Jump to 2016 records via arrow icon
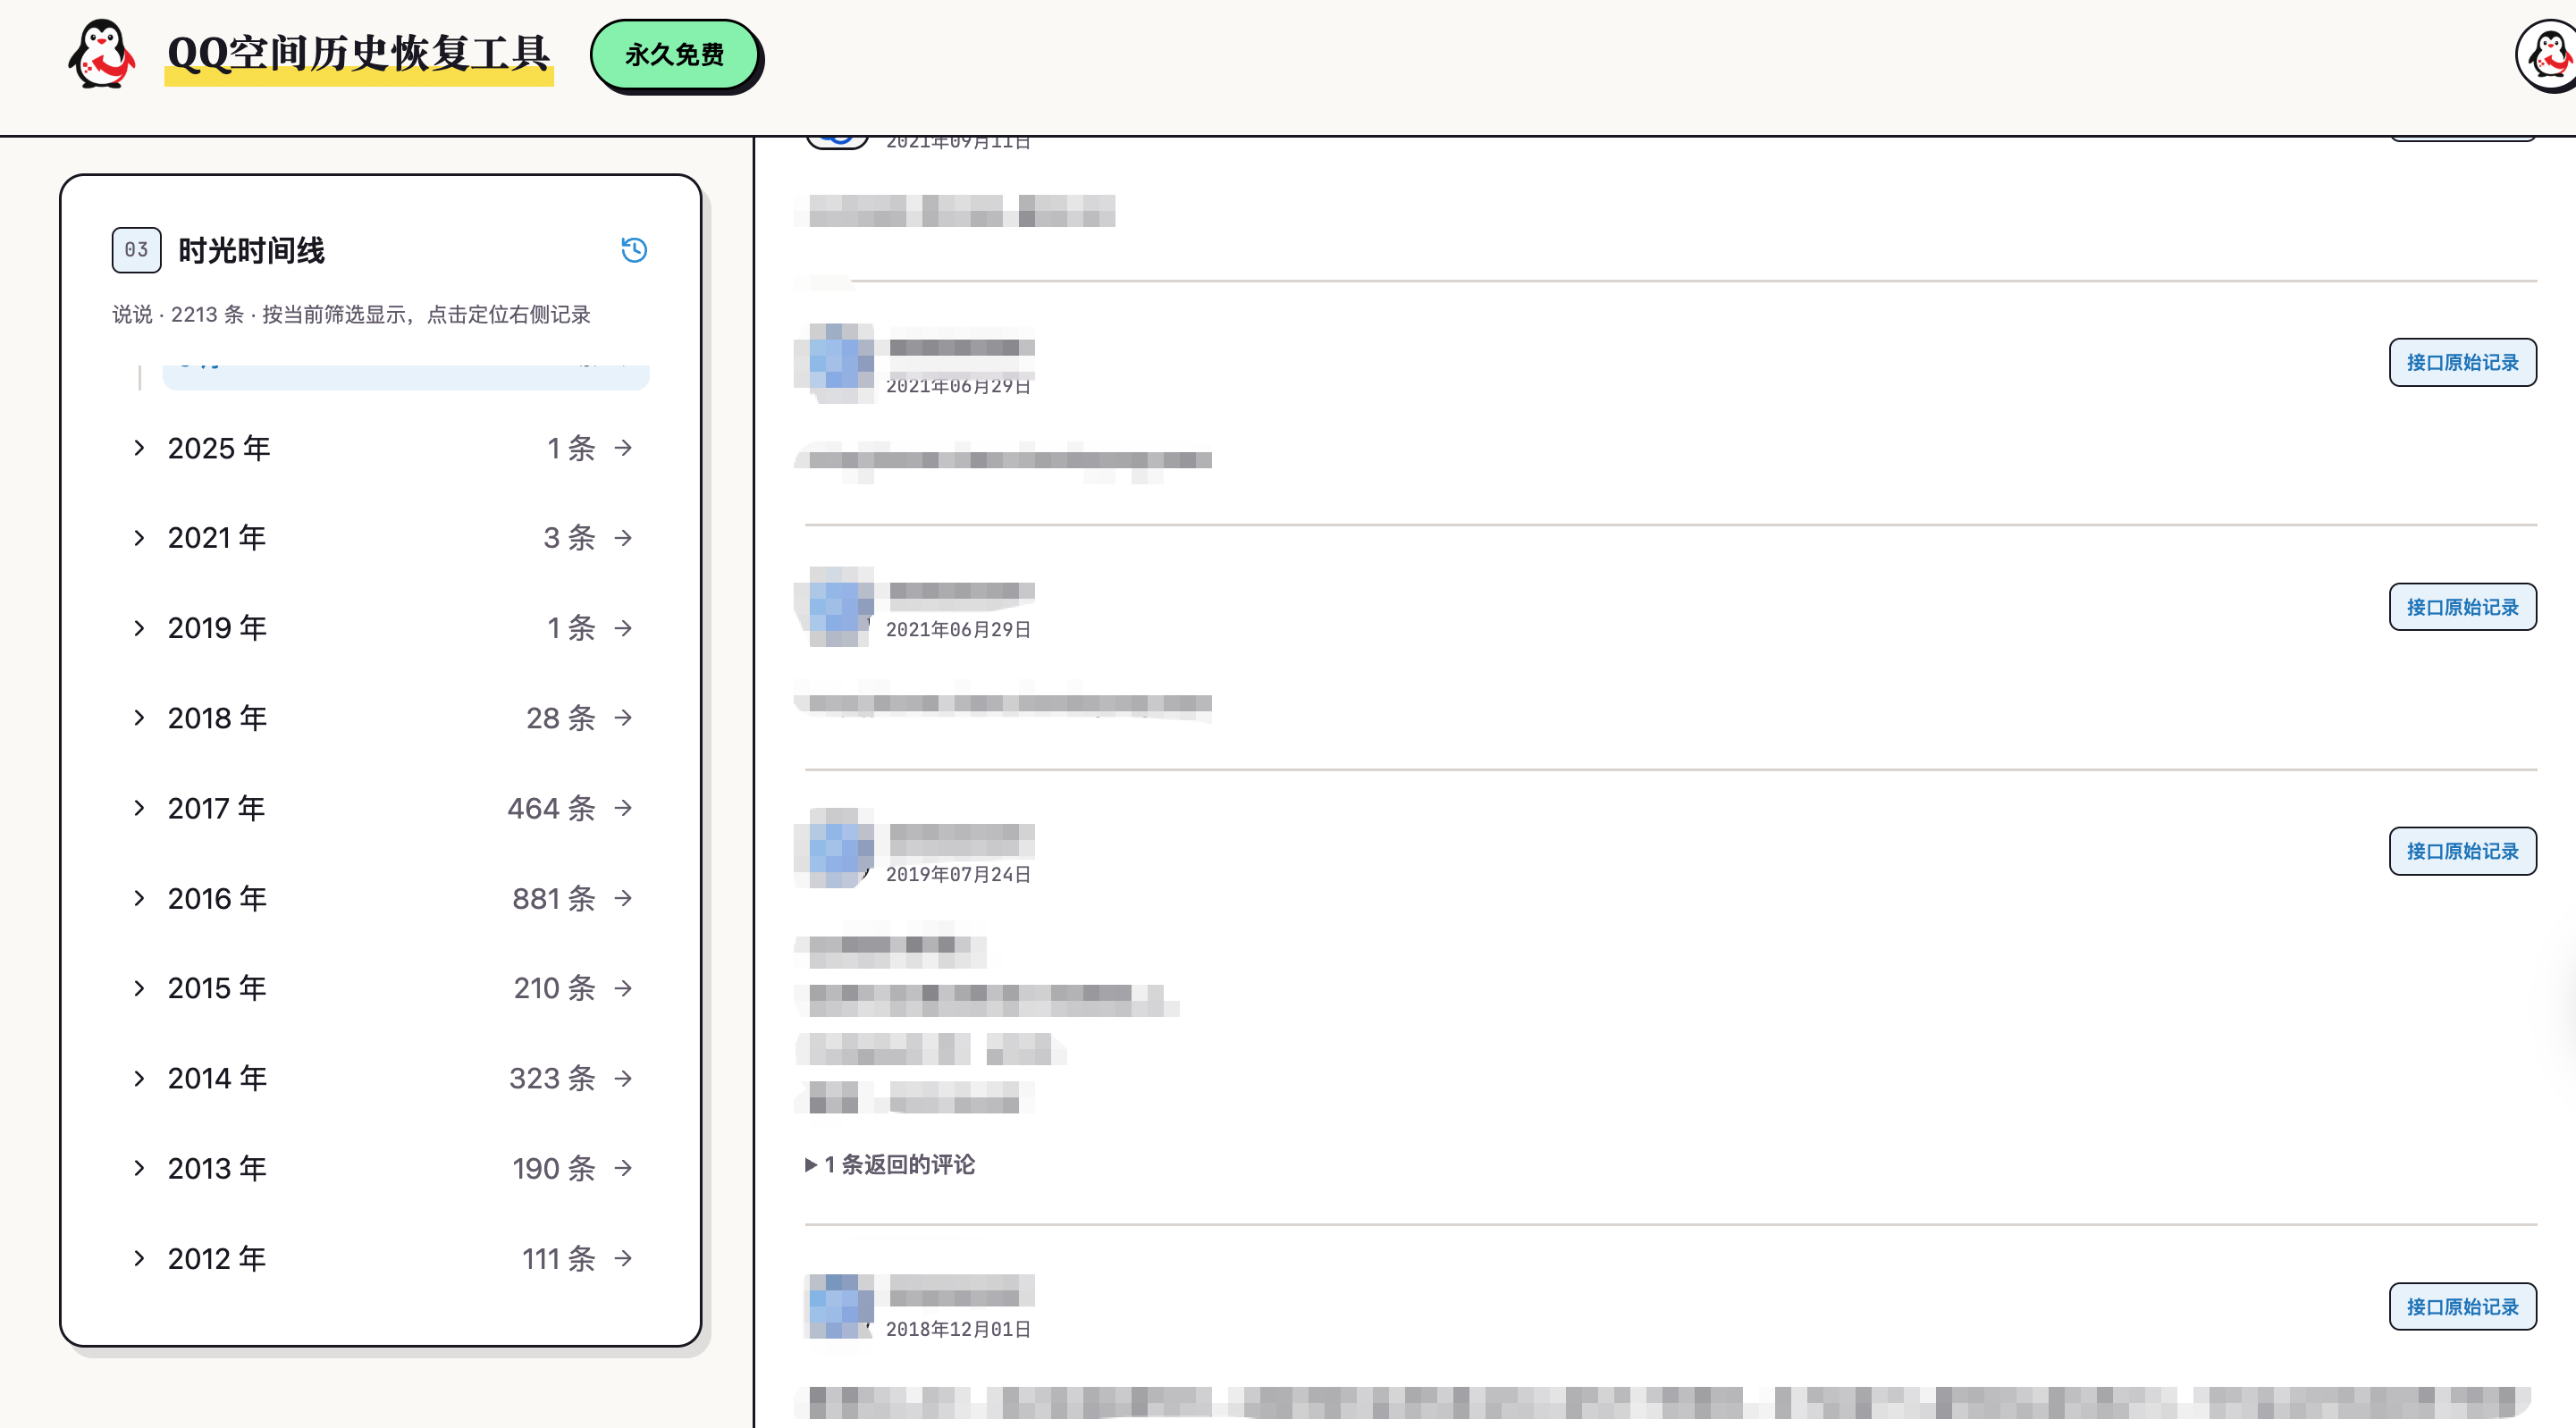Screen dimensions: 2576x1428 [x=623, y=898]
